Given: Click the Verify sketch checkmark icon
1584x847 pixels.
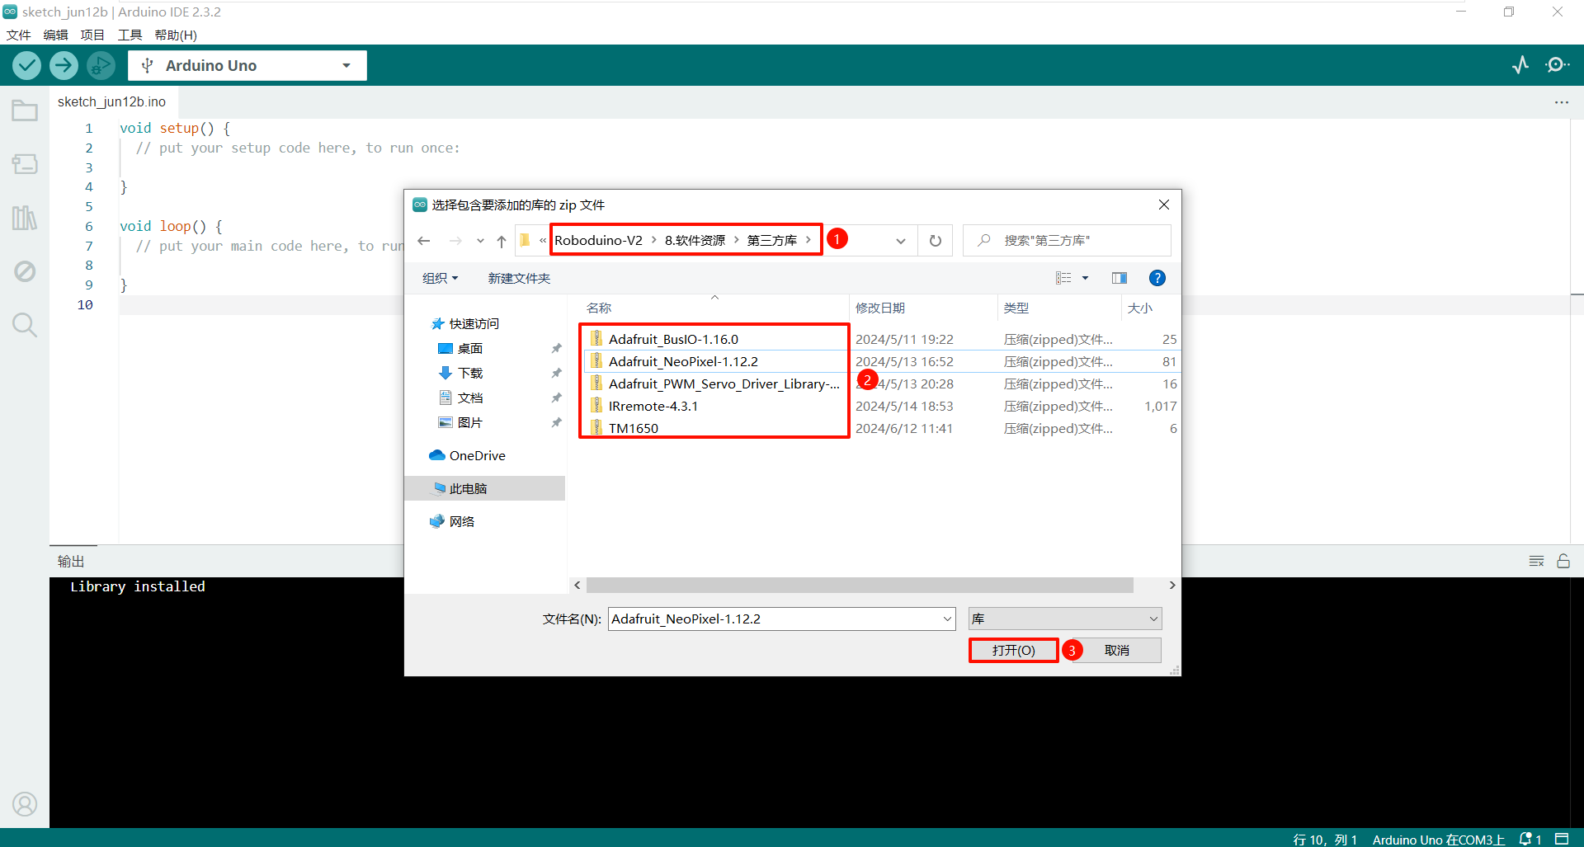Looking at the screenshot, I should 27,65.
